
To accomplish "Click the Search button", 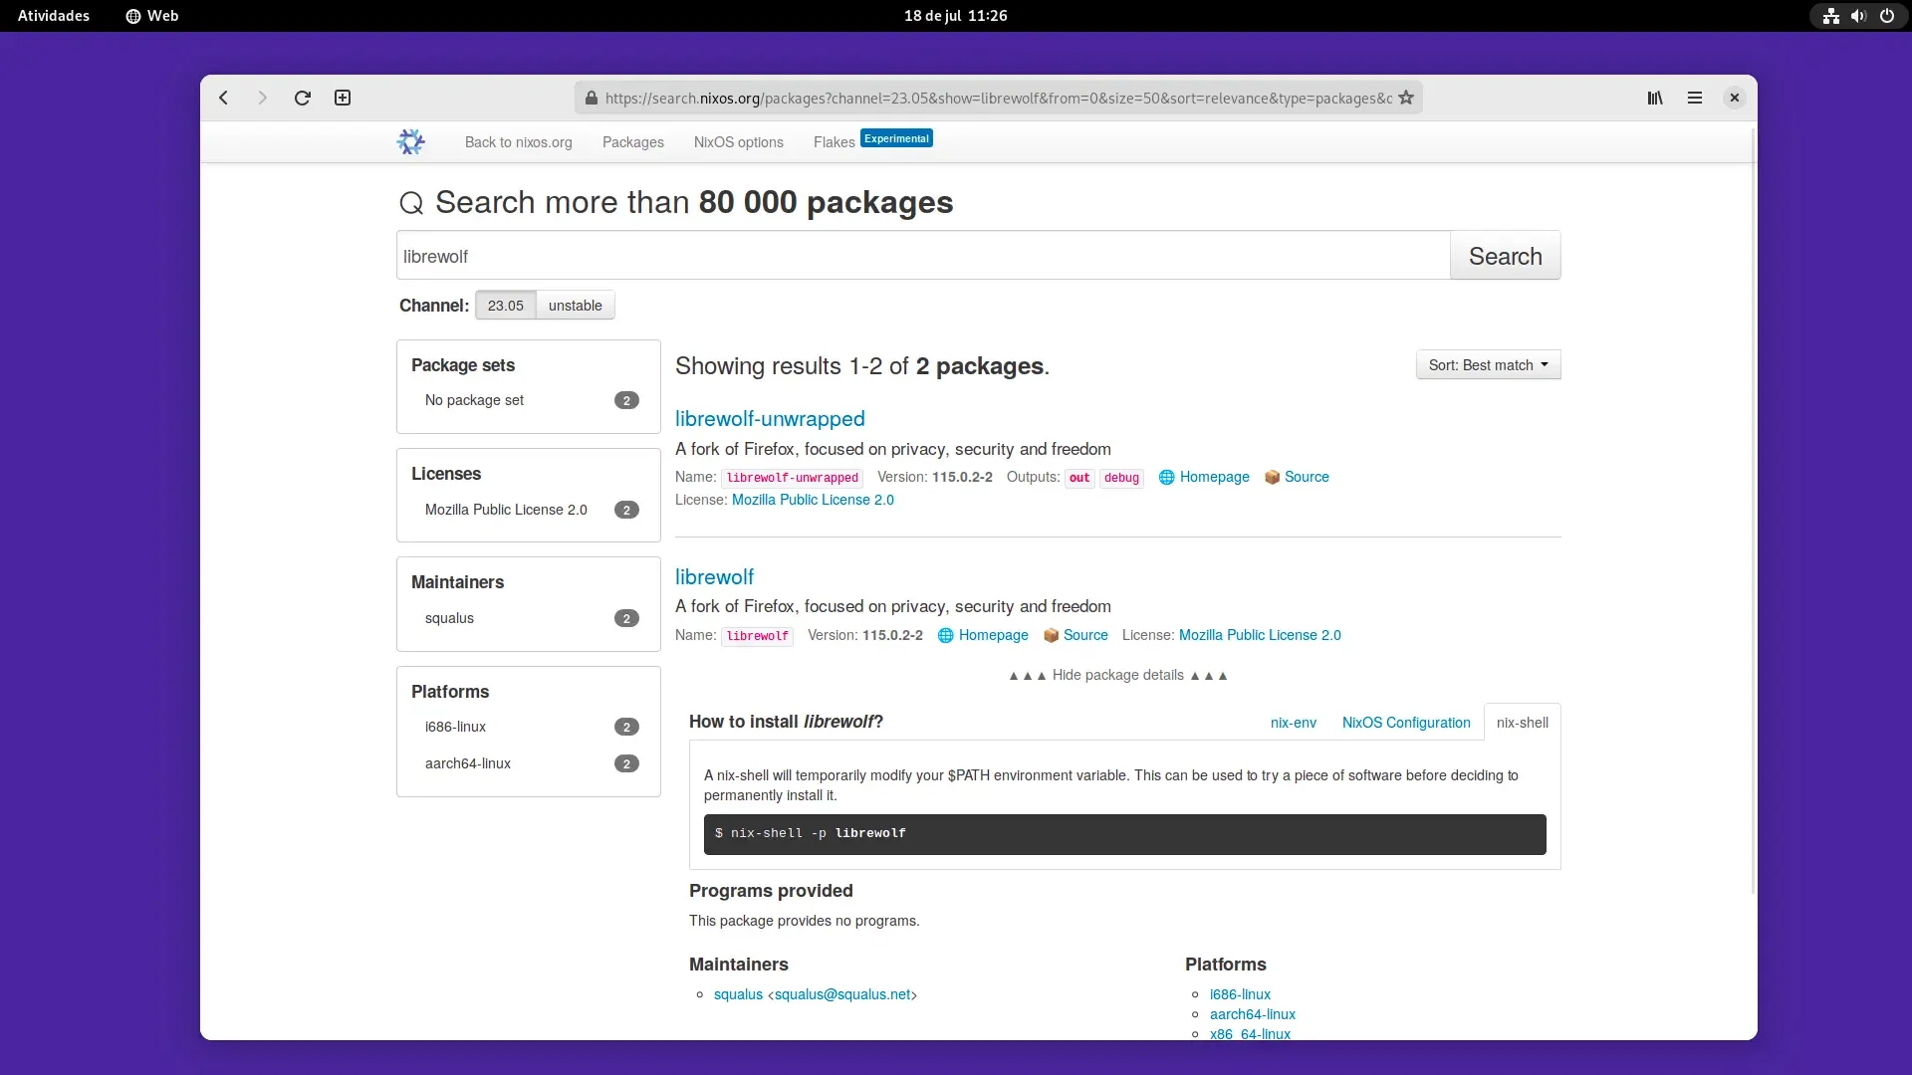I will pyautogui.click(x=1505, y=256).
